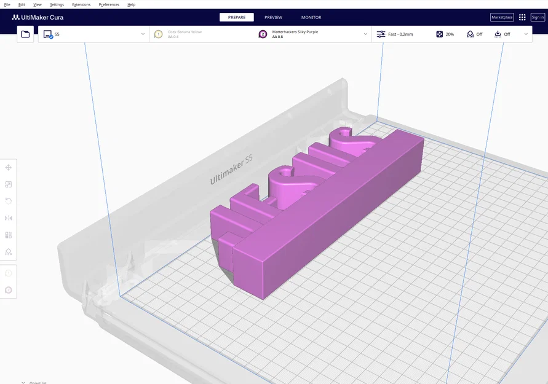
Task: Open file folder icon button
Action: pos(25,34)
